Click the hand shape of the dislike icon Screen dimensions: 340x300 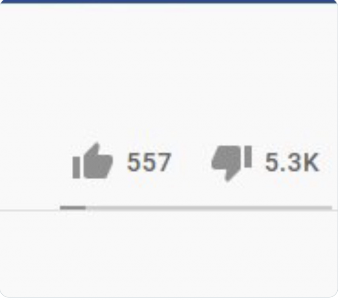[226, 163]
